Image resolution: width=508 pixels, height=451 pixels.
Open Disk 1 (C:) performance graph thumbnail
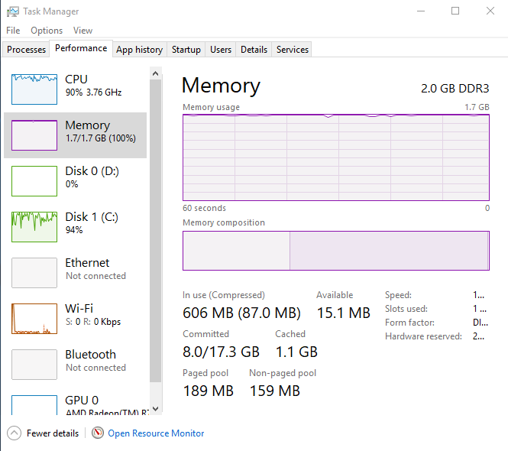pyautogui.click(x=34, y=227)
